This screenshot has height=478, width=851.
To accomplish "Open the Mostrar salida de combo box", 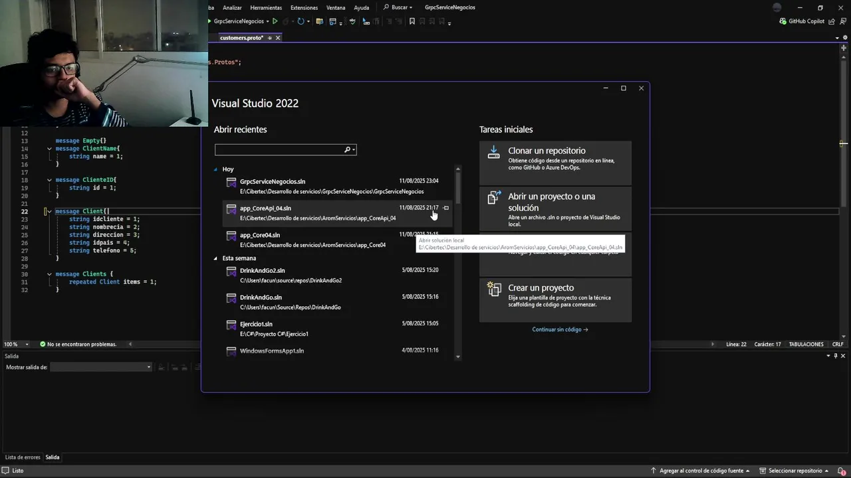I will [x=101, y=367].
